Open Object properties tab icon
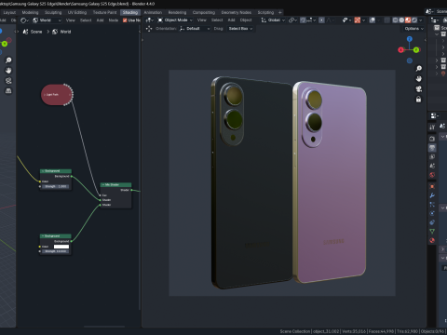This screenshot has width=447, height=335. [x=432, y=186]
